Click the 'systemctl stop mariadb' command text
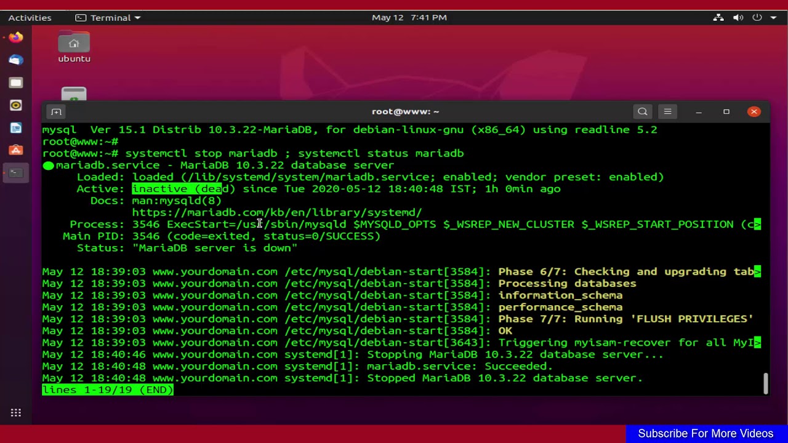788x443 pixels. (x=201, y=153)
